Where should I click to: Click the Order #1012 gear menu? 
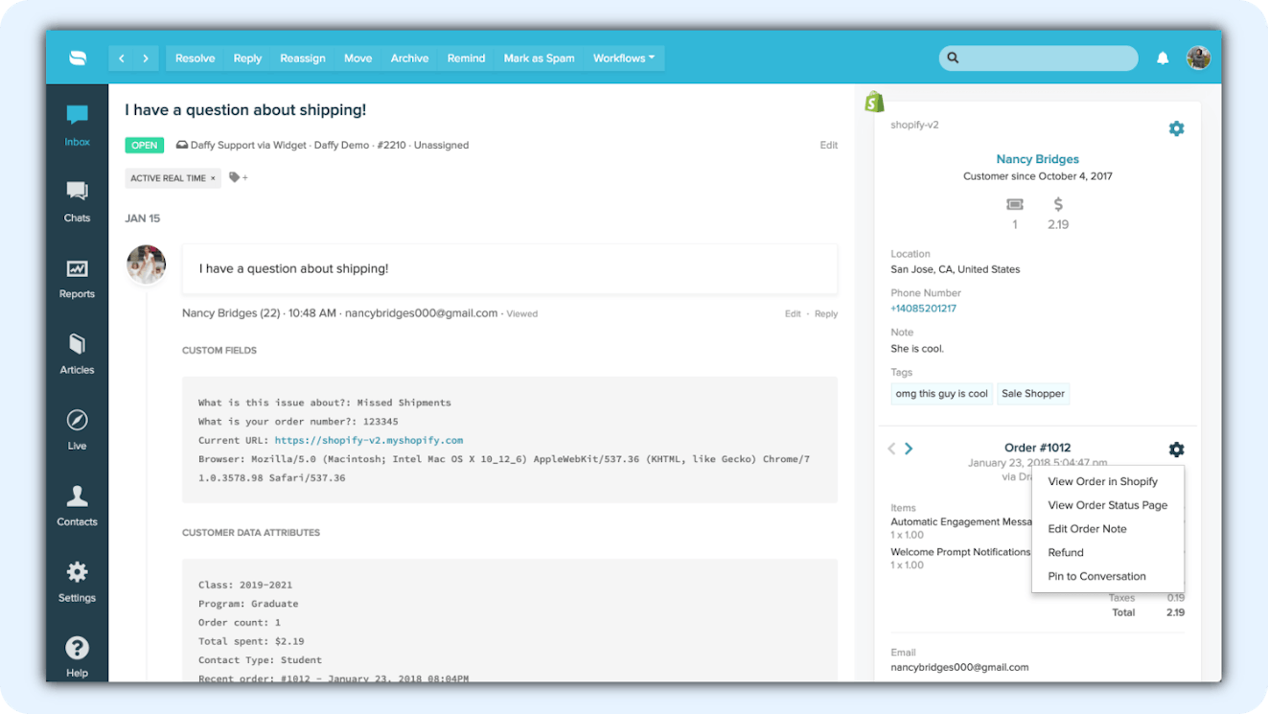click(x=1176, y=449)
